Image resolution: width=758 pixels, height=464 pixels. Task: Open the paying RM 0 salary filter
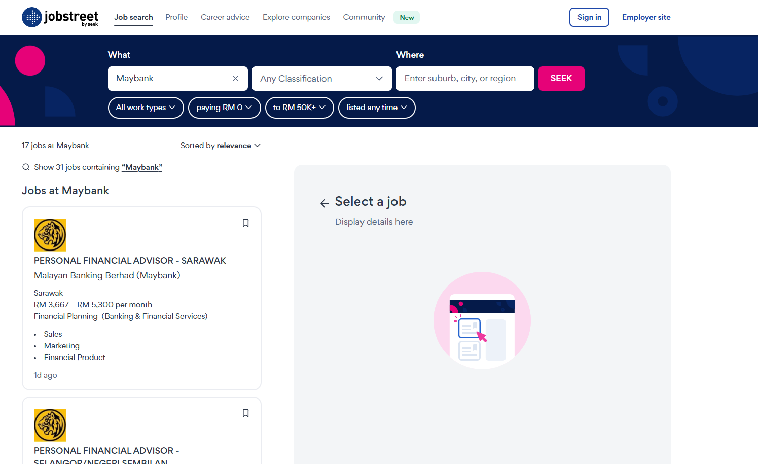click(224, 108)
